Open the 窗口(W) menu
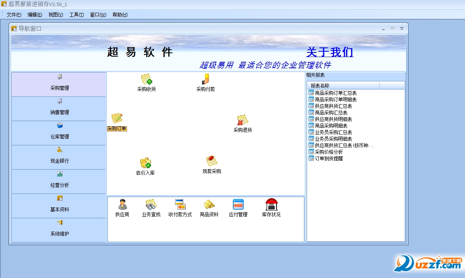 point(98,15)
